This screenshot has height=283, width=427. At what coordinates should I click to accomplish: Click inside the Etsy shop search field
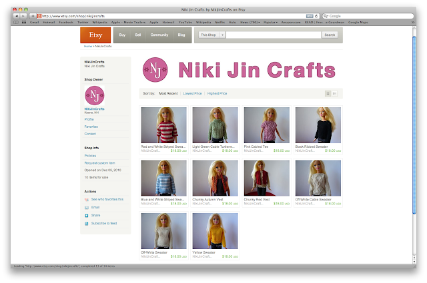(x=274, y=35)
